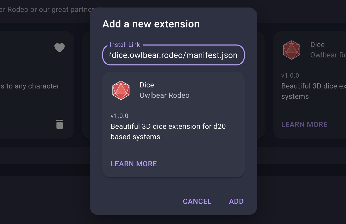Open LEARN MORE on the right Dice card
The width and height of the screenshot is (346, 224).
[304, 124]
